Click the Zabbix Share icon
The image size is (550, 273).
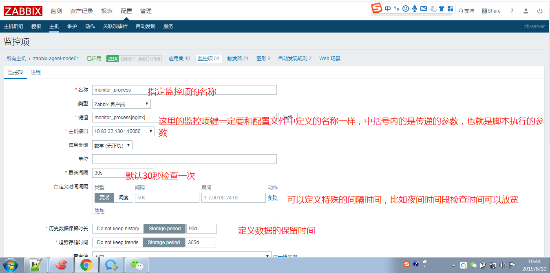pyautogui.click(x=491, y=11)
